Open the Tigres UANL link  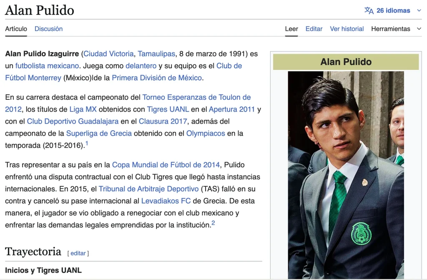pos(168,109)
